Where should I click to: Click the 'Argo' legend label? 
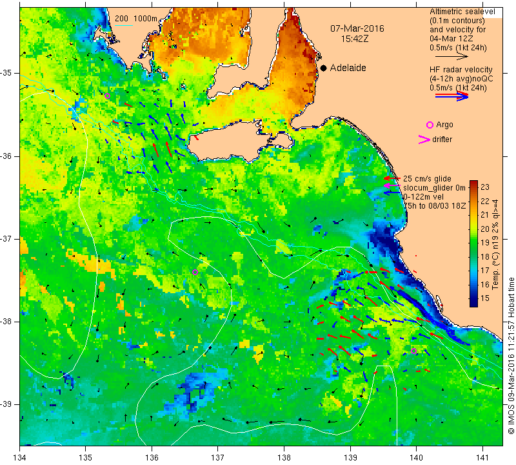[444, 125]
